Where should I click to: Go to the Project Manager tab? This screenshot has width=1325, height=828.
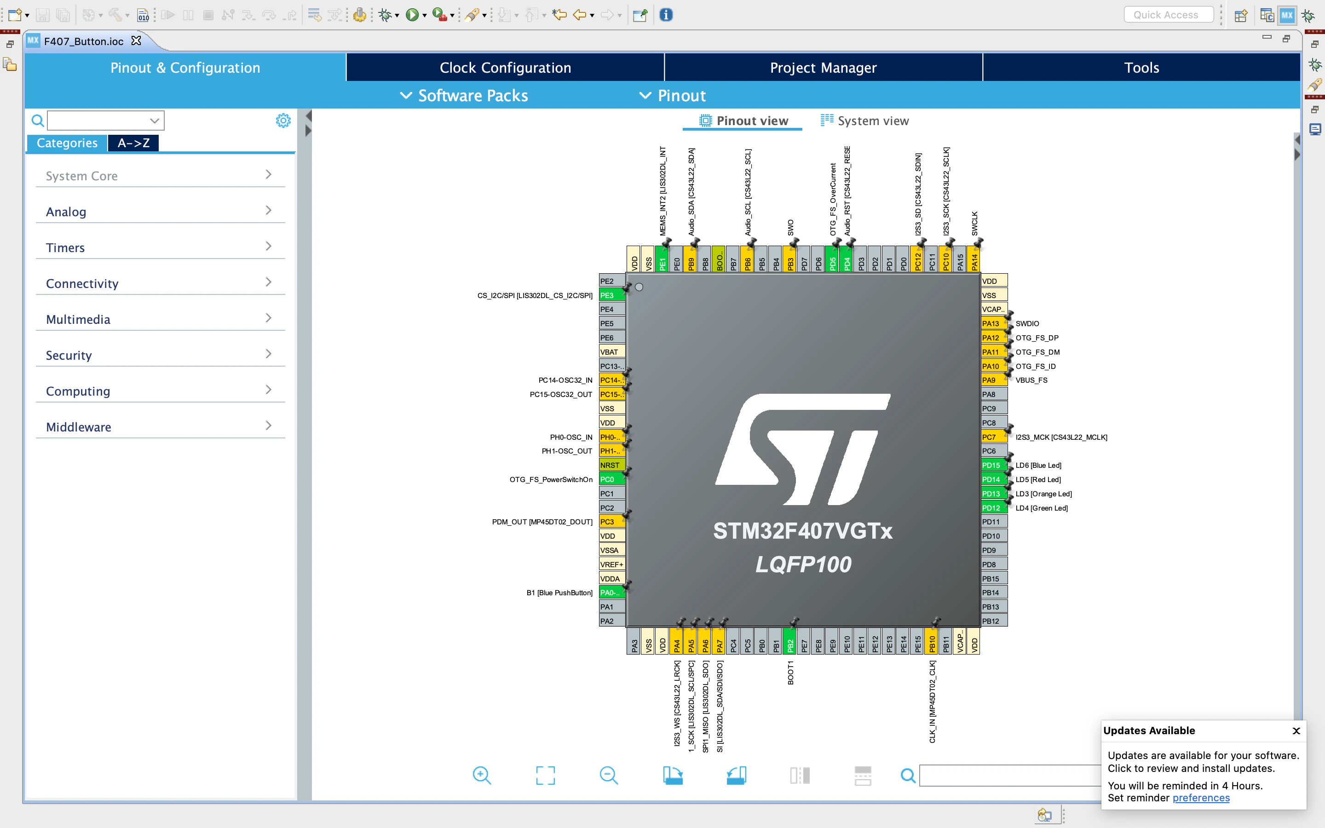823,67
